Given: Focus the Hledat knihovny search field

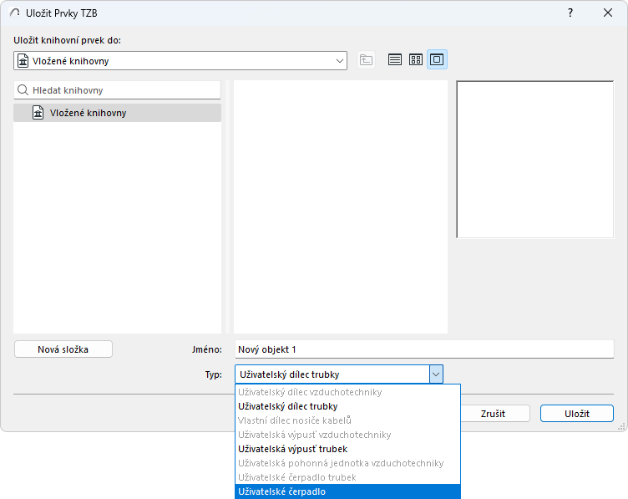Looking at the screenshot, I should [x=118, y=90].
